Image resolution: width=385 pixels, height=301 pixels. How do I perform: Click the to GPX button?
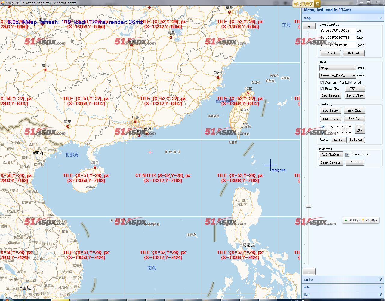pos(360,129)
